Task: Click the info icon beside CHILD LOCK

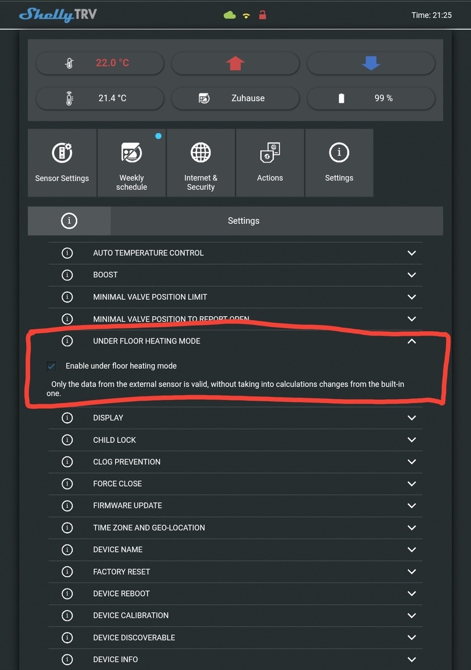Action: tap(67, 440)
